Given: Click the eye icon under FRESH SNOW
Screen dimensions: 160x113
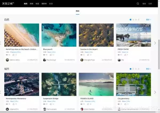Looking at the screenshot, I should point(119,55).
